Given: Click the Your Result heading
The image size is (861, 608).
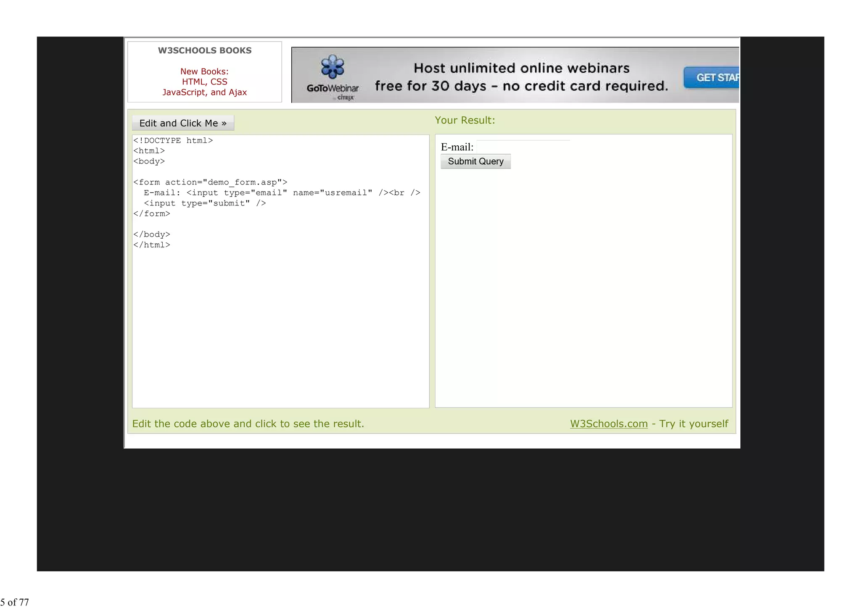Looking at the screenshot, I should [x=465, y=120].
